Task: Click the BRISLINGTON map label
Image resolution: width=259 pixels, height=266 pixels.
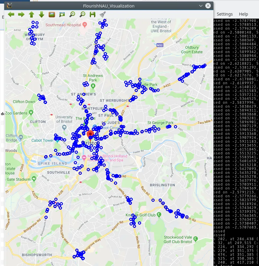Action: 162,185
